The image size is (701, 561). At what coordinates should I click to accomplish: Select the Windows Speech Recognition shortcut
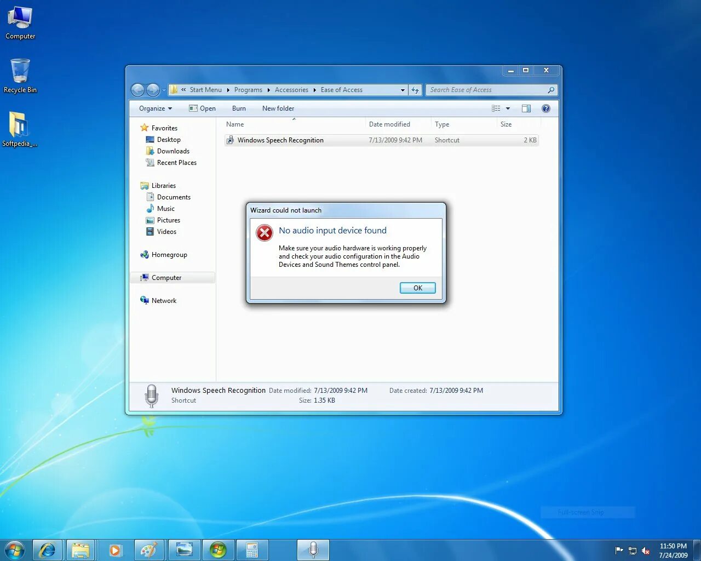(x=382, y=140)
